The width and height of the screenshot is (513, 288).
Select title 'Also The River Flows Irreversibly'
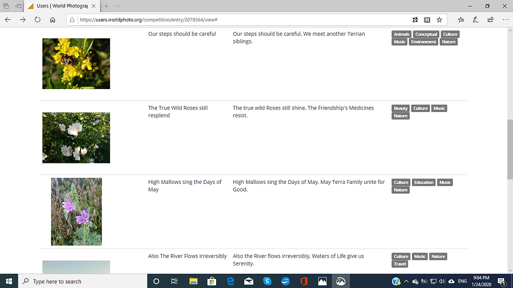(187, 256)
